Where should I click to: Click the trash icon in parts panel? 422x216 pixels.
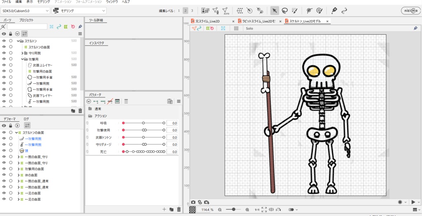(x=80, y=110)
